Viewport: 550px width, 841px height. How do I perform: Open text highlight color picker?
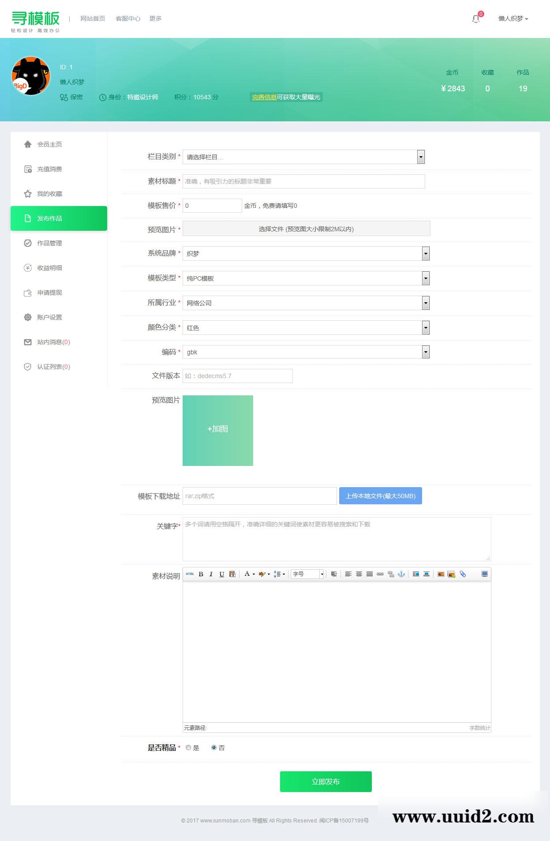pos(264,574)
